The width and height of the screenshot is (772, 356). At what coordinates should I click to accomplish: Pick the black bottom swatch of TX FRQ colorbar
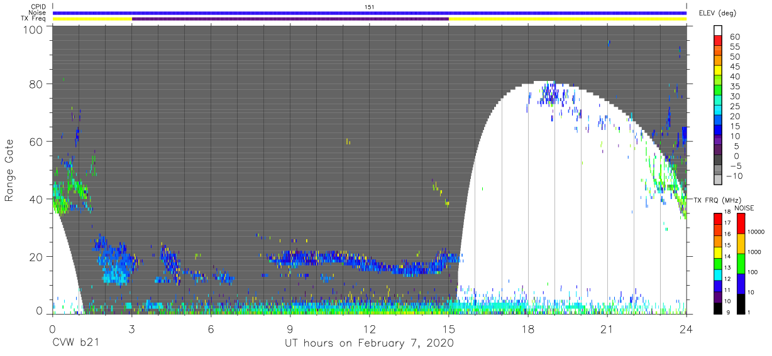coord(718,308)
